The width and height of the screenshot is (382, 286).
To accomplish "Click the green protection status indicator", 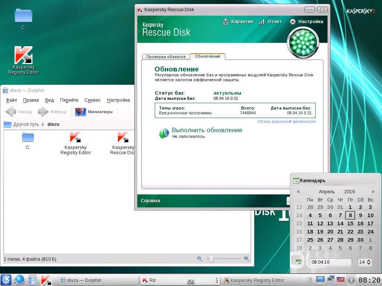I will point(303,43).
